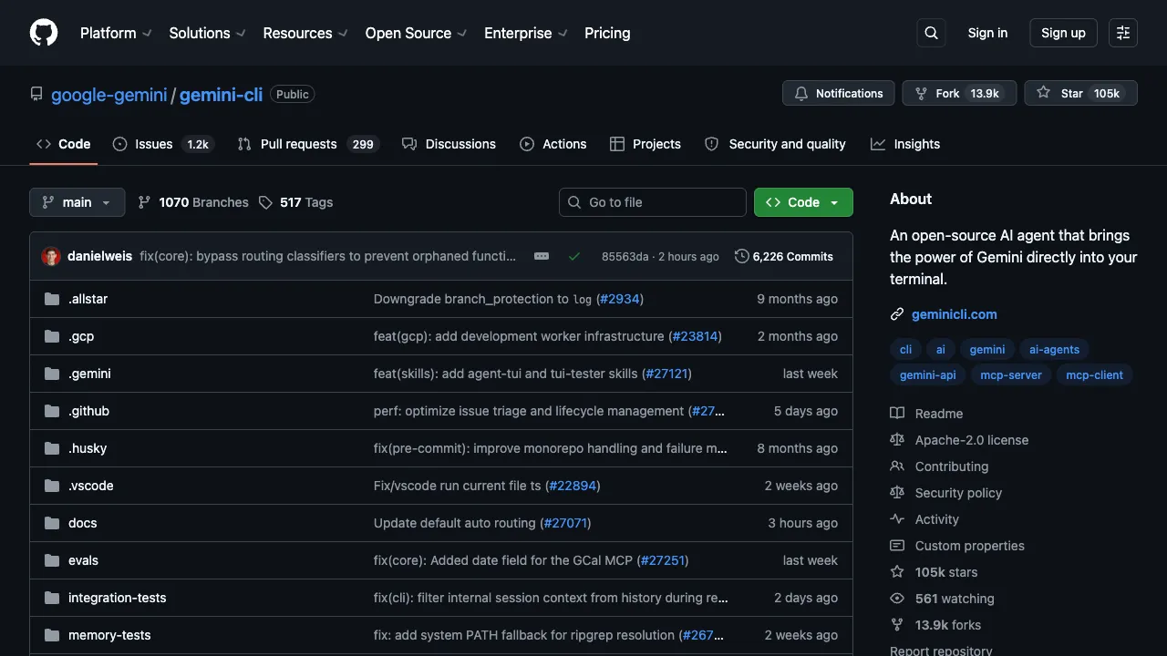1167x656 pixels.
Task: Click the Tags label icon
Action: click(x=265, y=202)
